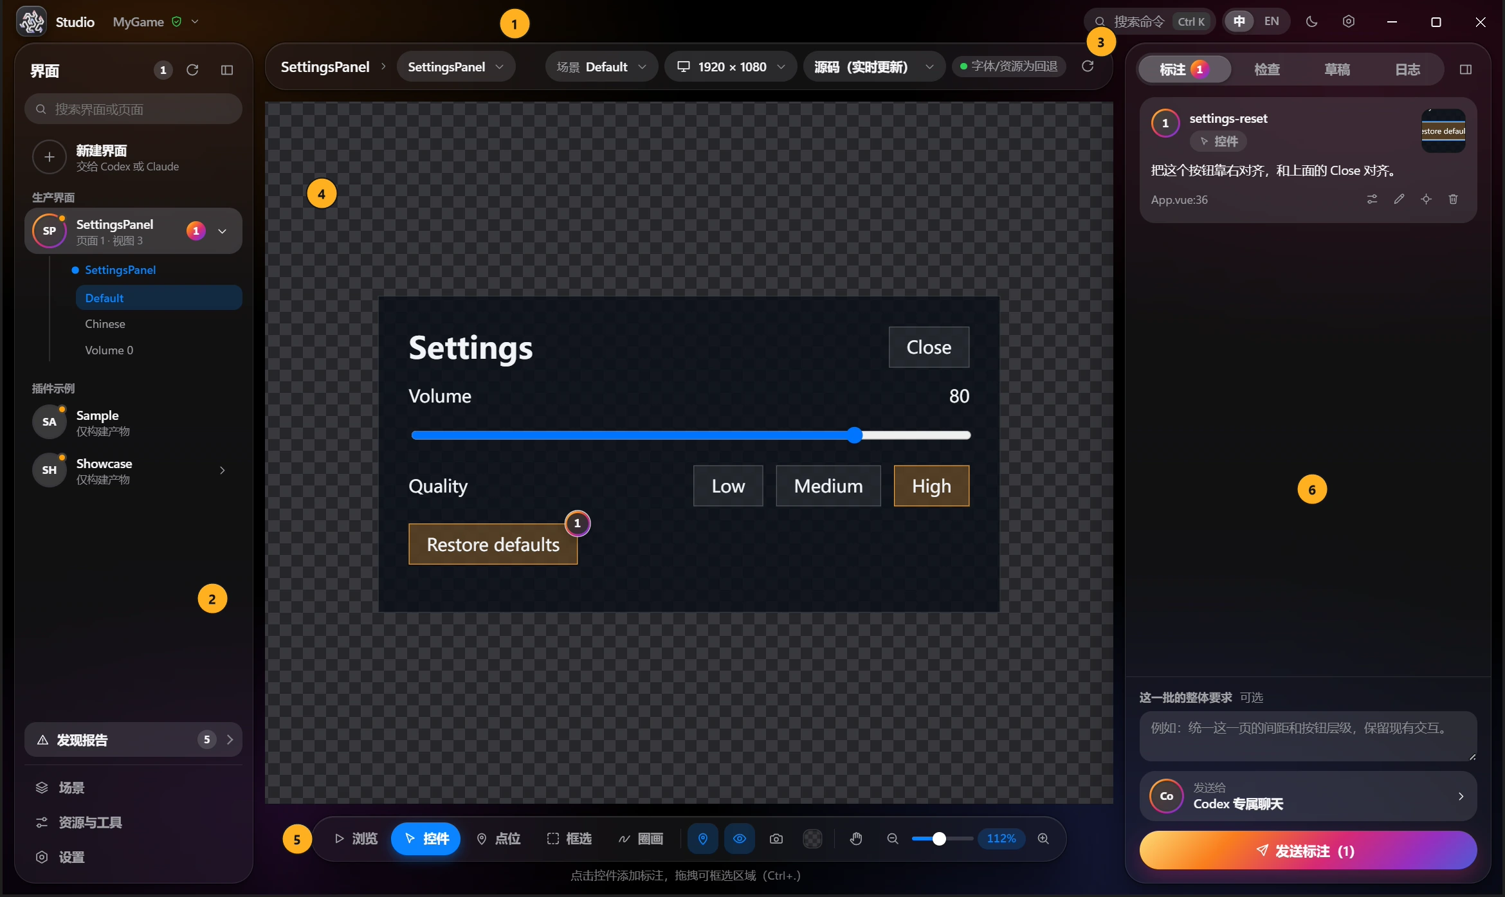The height and width of the screenshot is (897, 1505).
Task: Focus the 搜索界面或页面 search field
Action: 134,109
